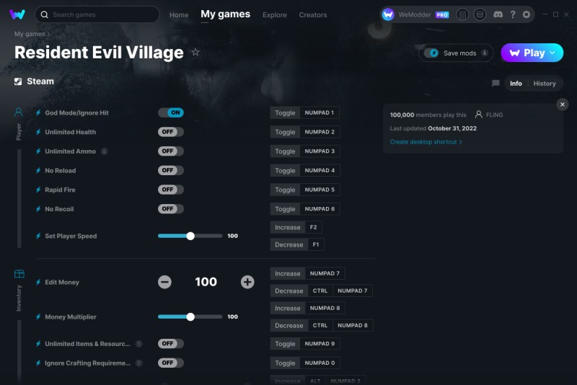Click the round panel icon beside Discord

click(x=480, y=14)
